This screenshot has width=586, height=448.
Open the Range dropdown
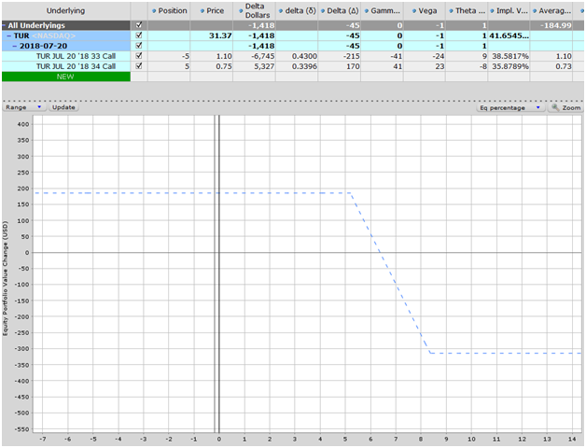tap(24, 107)
